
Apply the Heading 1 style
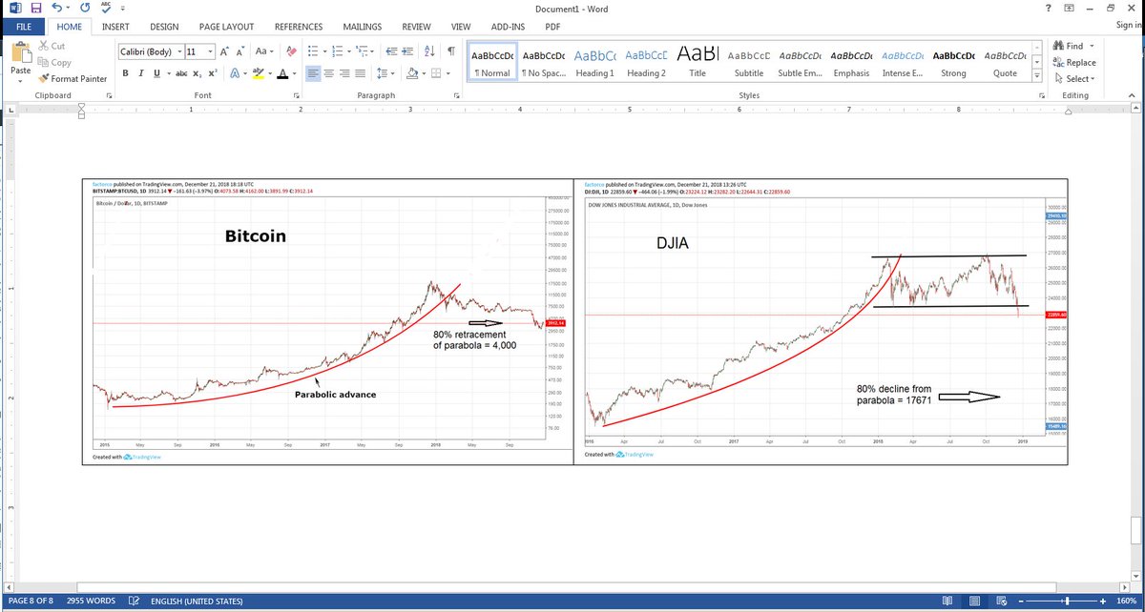(594, 62)
